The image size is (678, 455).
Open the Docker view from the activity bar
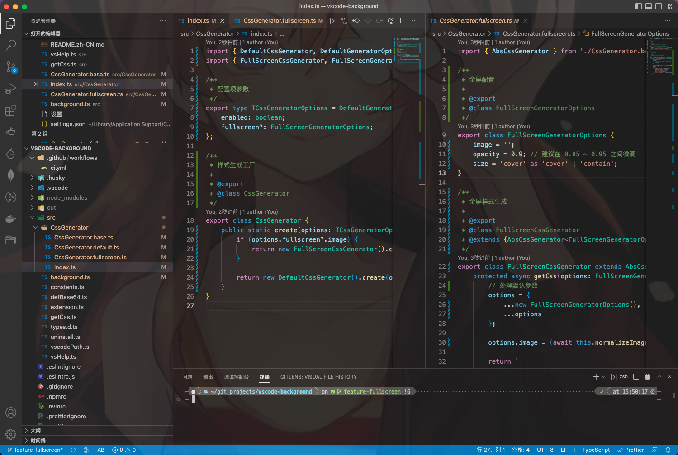coord(11,219)
